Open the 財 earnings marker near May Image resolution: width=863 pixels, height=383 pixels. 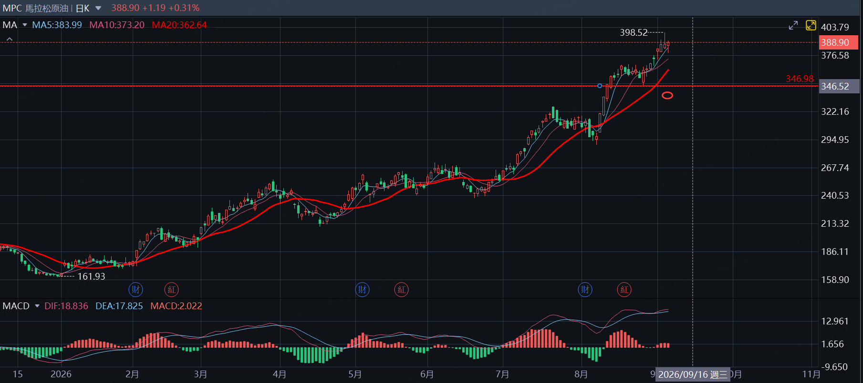[x=363, y=289]
